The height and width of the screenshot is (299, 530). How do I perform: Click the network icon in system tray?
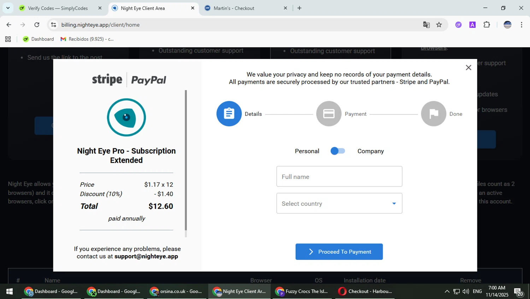pos(457,292)
